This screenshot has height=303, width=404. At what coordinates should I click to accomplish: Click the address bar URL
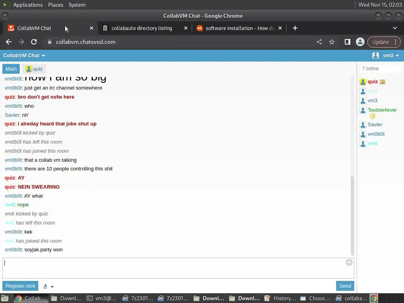pos(86,42)
